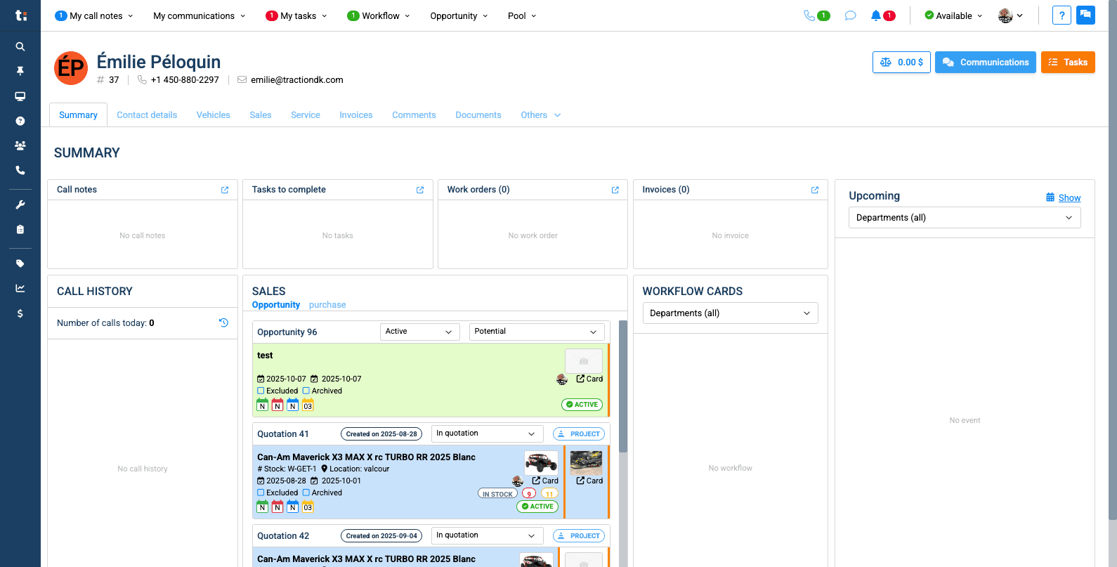Open My call notes menu

(x=93, y=15)
